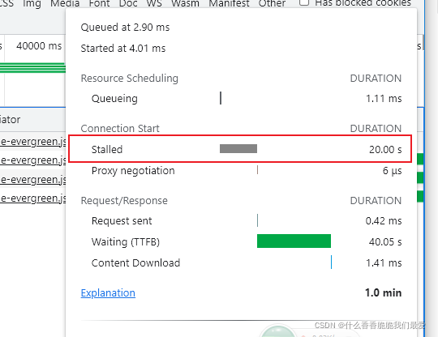
Task: Click the 40000 ms timeline marker
Action: tap(39, 45)
